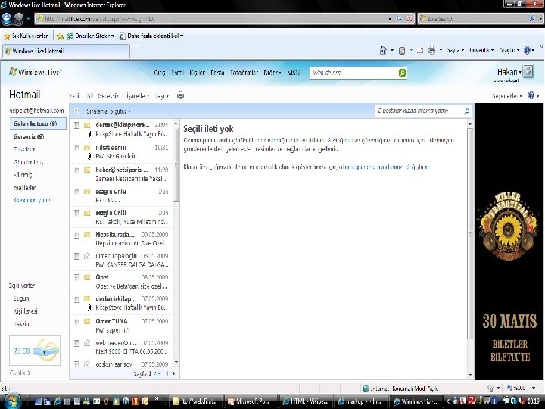Viewport: 545px width, 409px height.
Task: Click the add to favorites bar icon
Action: [x=60, y=36]
